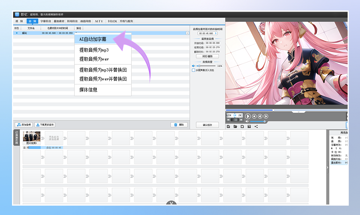Viewport: 360px width, 215px height.
Task: Click the new project icon below preview
Action: pyautogui.click(x=228, y=126)
